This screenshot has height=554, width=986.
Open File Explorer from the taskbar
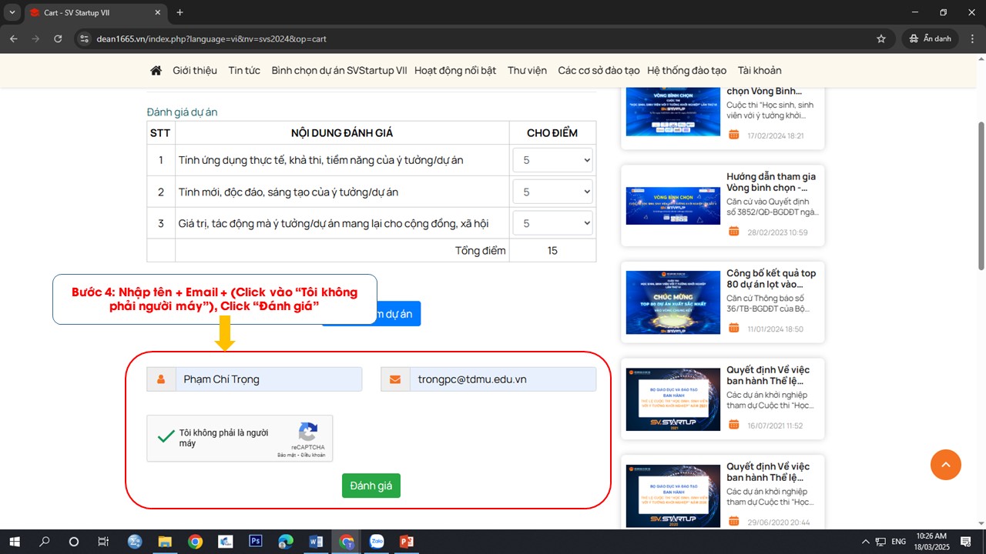(165, 542)
